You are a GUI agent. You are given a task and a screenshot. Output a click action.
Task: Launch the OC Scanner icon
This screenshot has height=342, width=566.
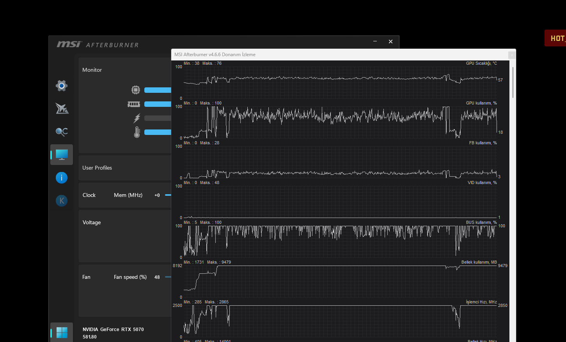point(62,132)
